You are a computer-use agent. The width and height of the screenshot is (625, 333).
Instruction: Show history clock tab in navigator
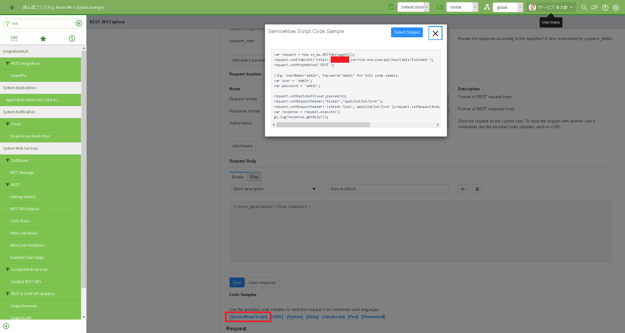(72, 38)
